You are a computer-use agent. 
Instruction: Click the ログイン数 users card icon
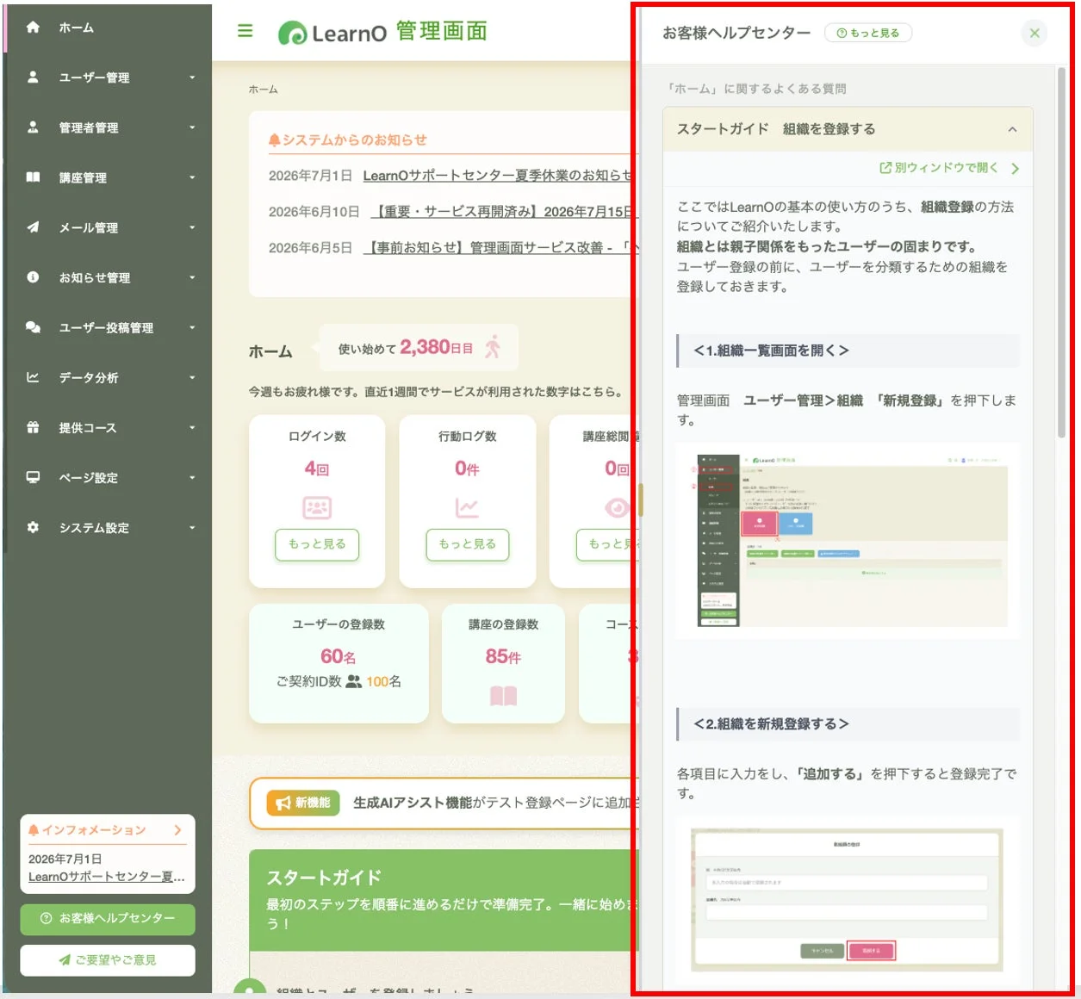317,507
